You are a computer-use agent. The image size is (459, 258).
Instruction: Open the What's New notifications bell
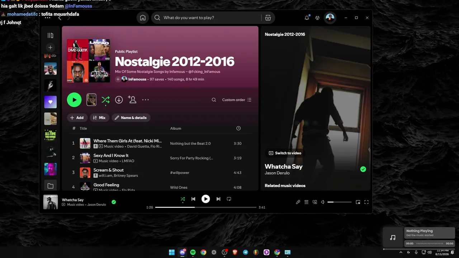(307, 18)
